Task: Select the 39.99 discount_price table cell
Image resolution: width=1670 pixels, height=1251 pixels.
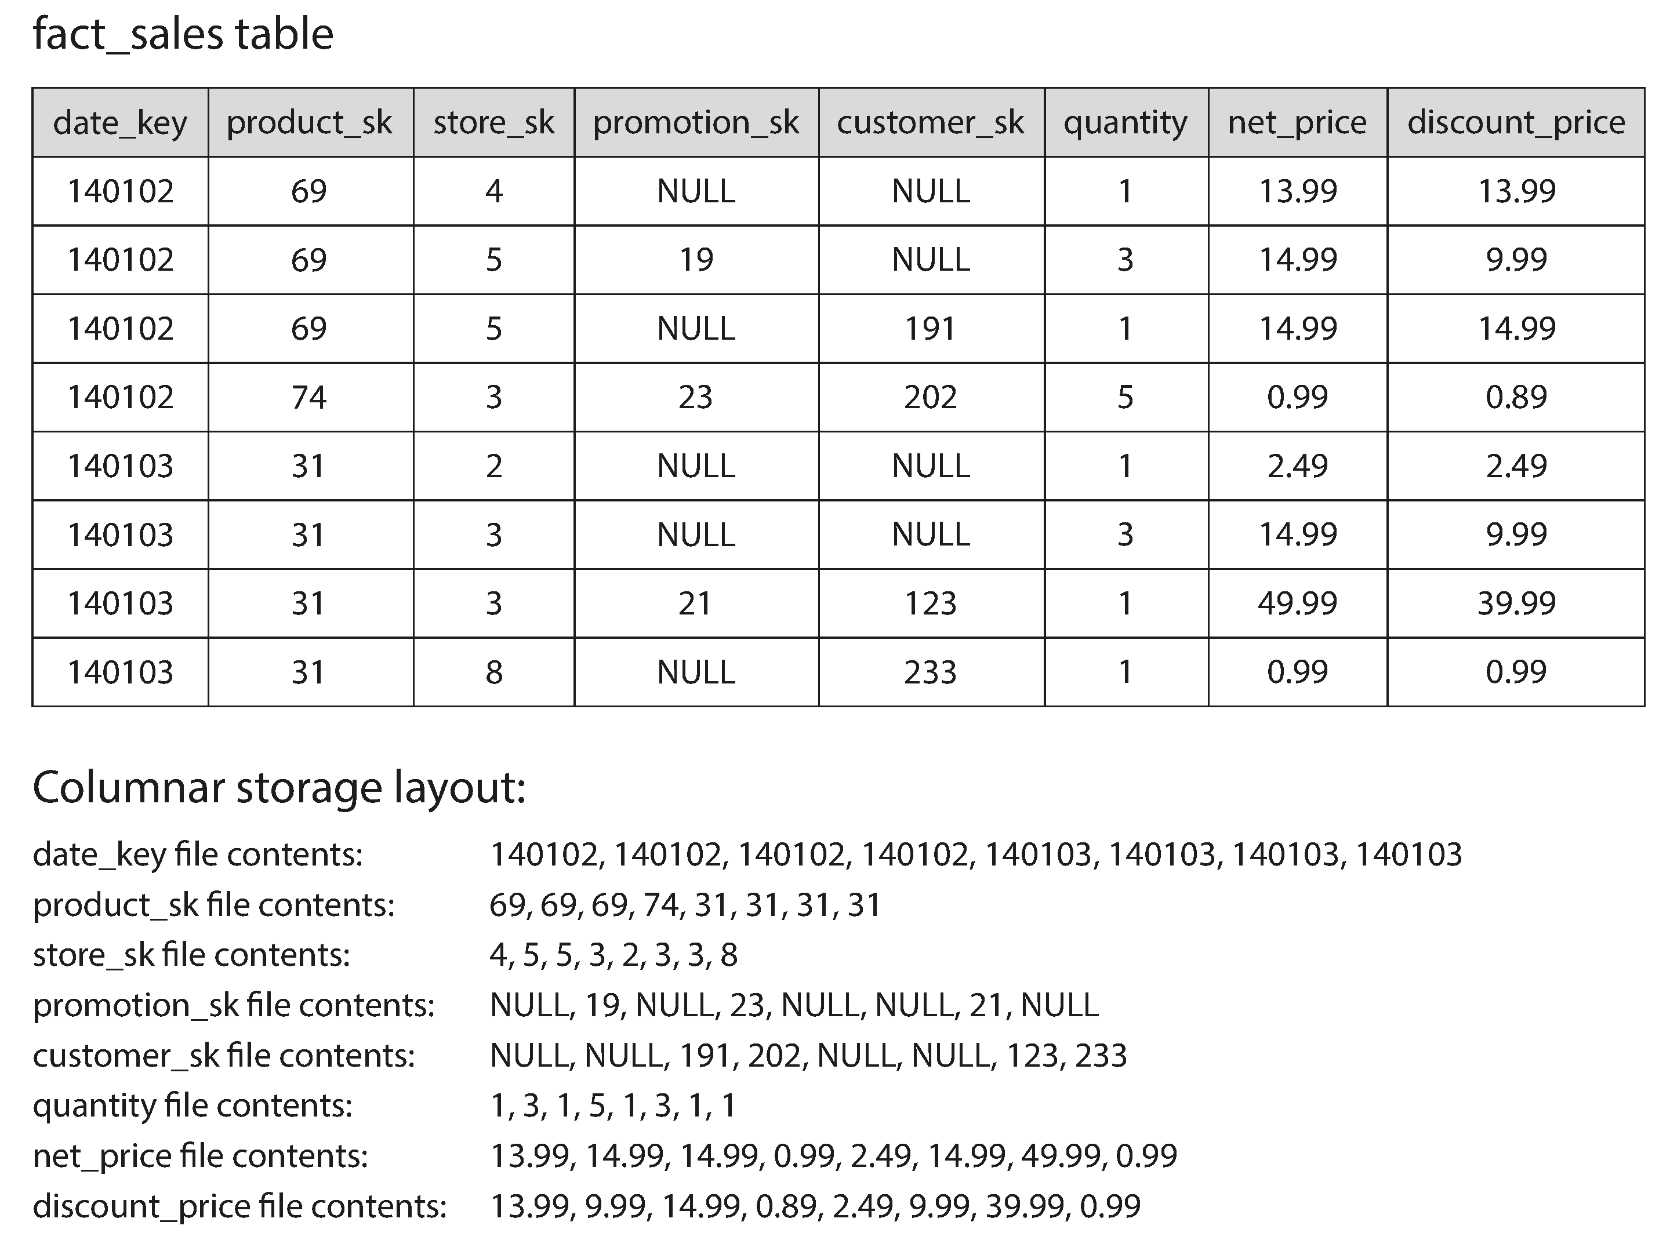Action: tap(1516, 603)
